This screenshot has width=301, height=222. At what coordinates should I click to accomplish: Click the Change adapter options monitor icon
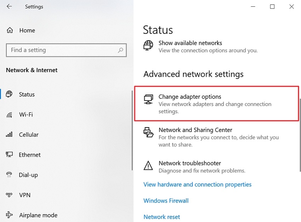pos(149,99)
